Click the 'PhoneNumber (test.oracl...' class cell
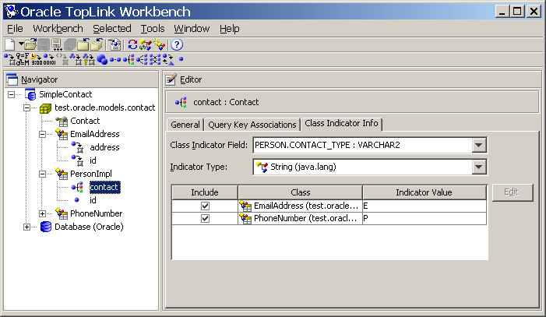546x317 pixels. pos(300,218)
